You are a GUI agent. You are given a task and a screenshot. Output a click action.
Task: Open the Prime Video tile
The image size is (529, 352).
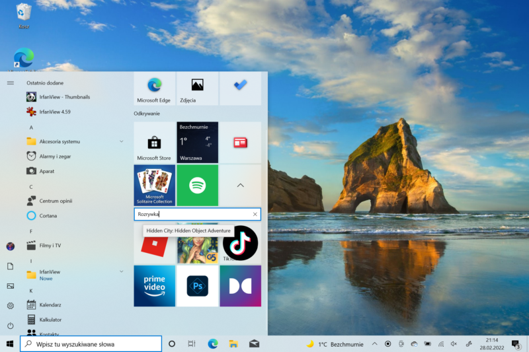click(x=154, y=286)
